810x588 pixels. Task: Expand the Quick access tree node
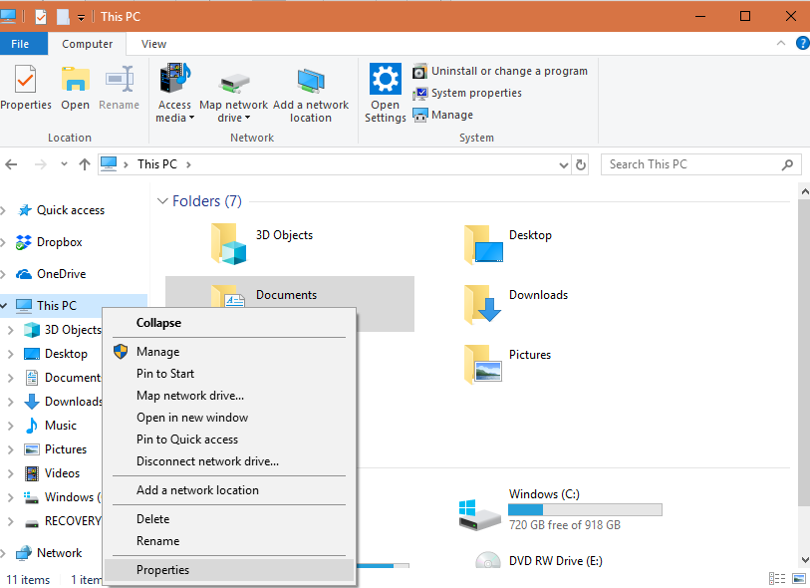[x=4, y=210]
